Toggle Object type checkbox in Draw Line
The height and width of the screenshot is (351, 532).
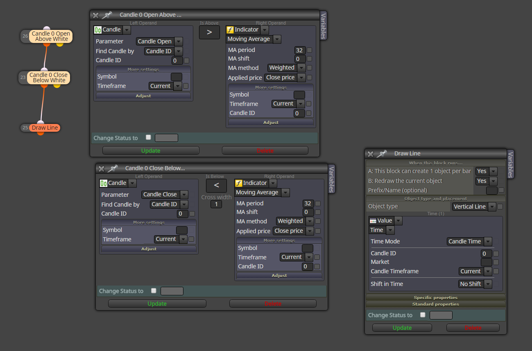(x=500, y=207)
